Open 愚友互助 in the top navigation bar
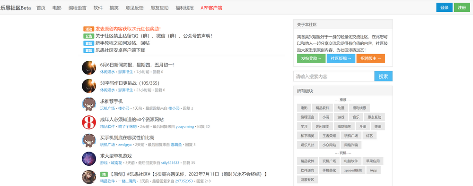473x186 pixels. click(x=159, y=8)
